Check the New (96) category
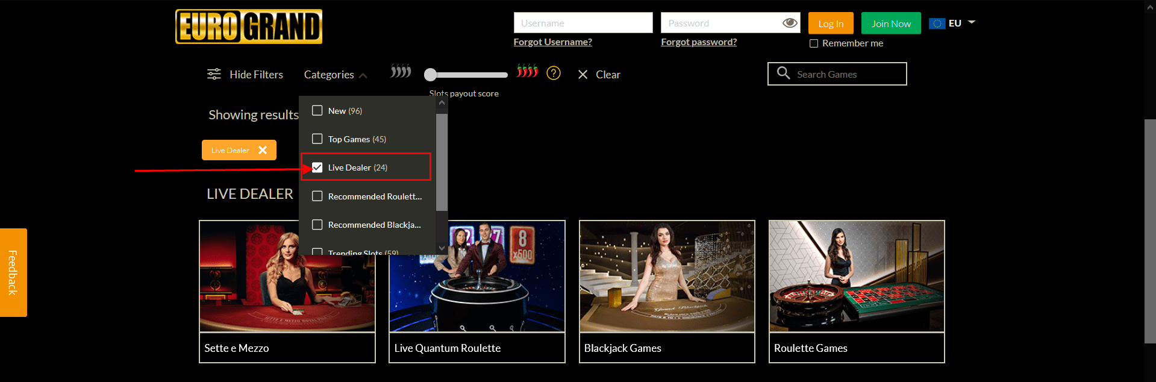 tap(317, 110)
